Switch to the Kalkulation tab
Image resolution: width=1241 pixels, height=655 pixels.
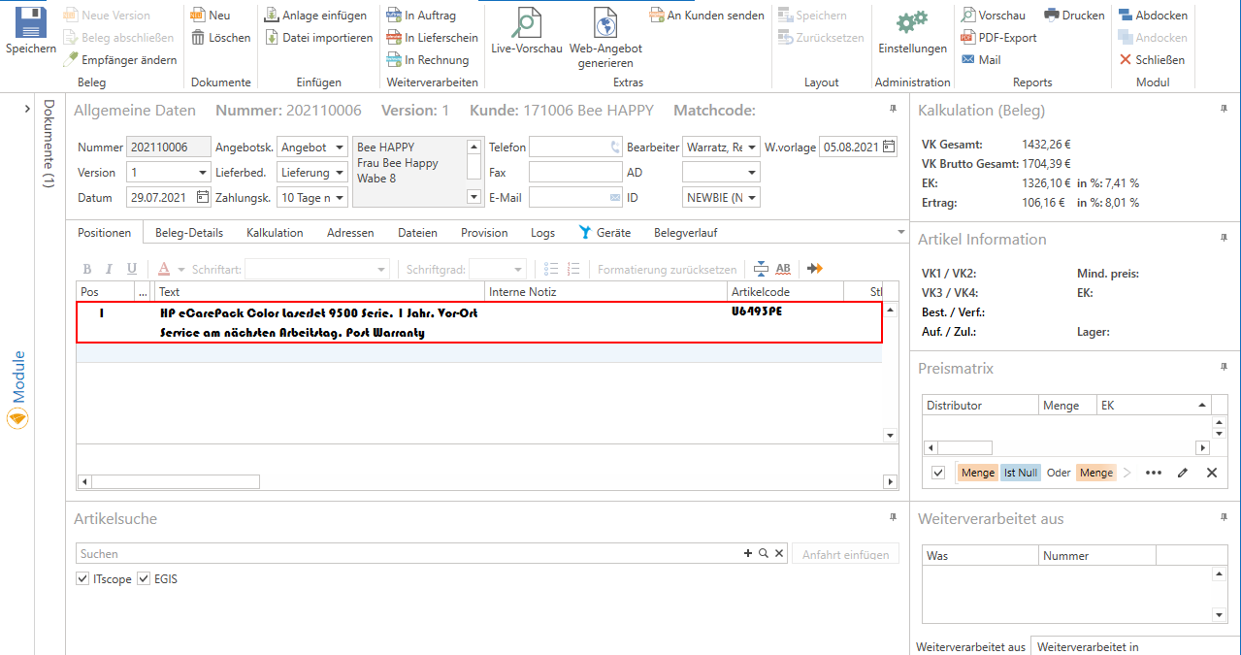click(275, 233)
